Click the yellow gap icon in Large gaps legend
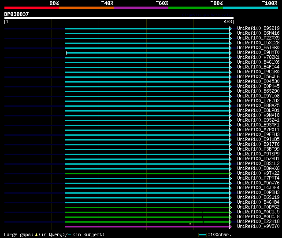This screenshot has height=238, width=282. (x=36, y=234)
